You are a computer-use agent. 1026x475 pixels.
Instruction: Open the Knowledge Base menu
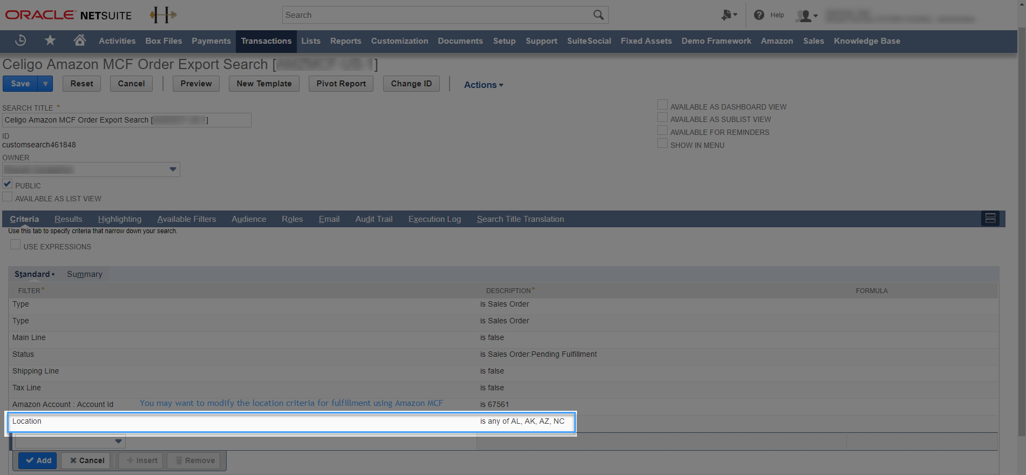coord(867,41)
